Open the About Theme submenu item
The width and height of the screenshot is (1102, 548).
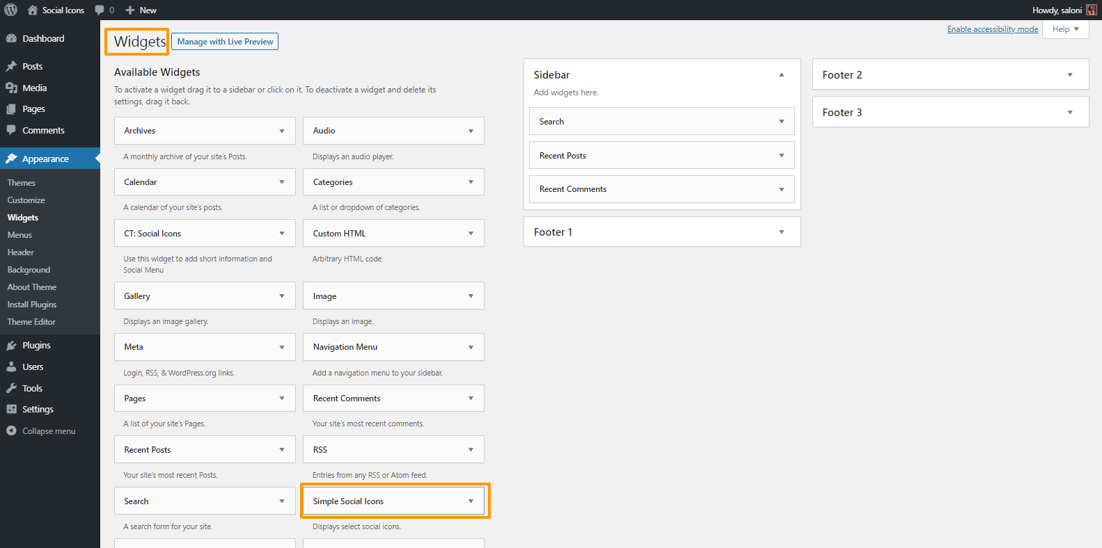coord(32,287)
